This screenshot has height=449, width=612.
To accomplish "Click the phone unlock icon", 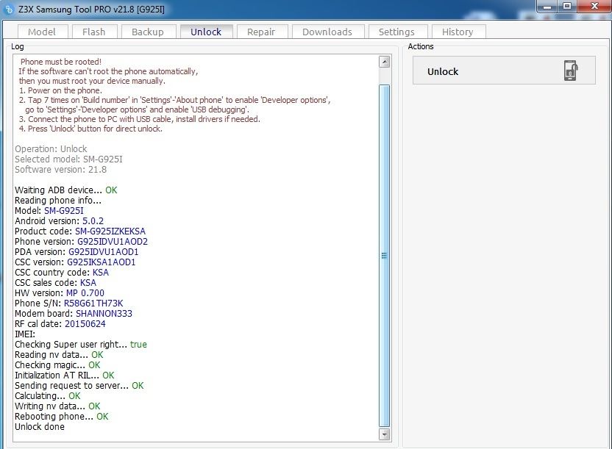I will 571,71.
